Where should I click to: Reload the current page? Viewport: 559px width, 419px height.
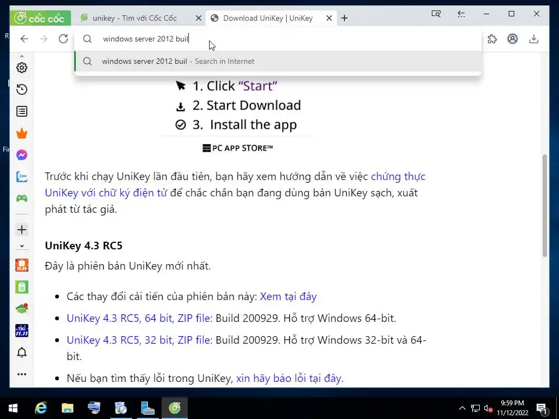coord(63,39)
